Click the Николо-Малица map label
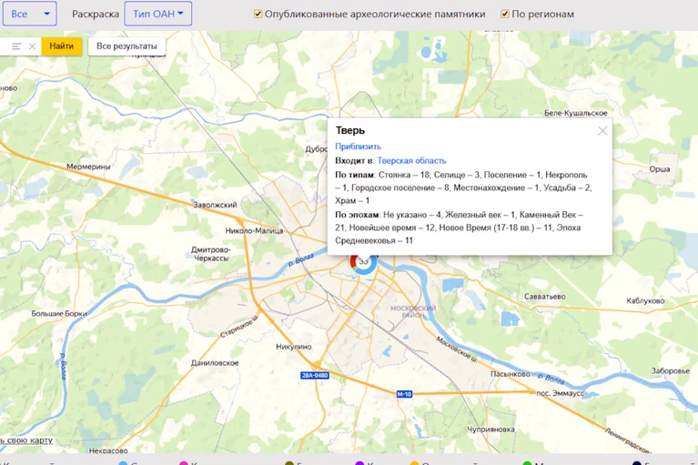The height and width of the screenshot is (465, 698). click(254, 230)
